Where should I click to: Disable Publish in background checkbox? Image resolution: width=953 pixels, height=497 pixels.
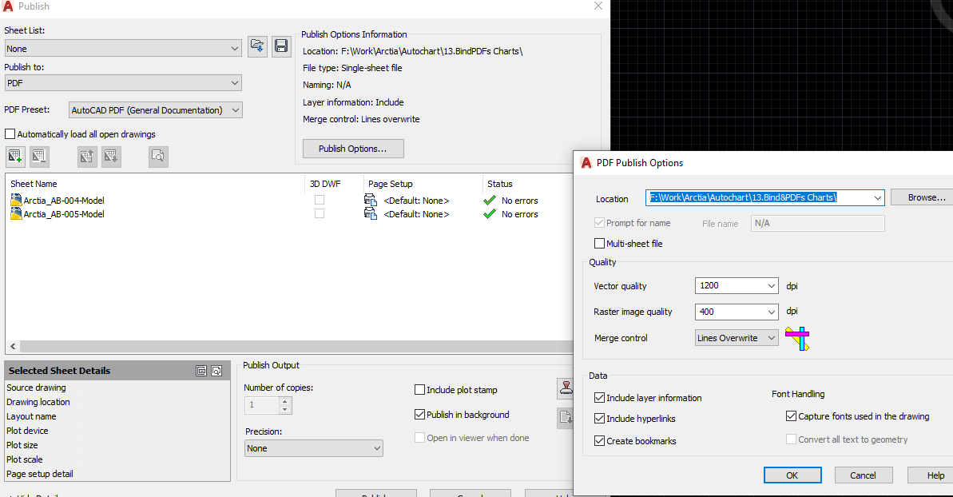[x=419, y=415]
